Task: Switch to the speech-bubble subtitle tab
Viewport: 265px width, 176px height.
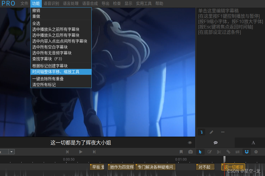Action: [215, 143]
